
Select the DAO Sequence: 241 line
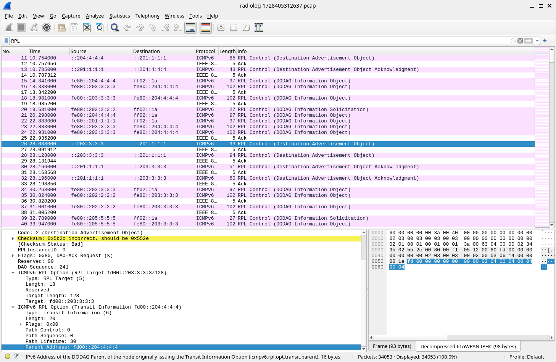181,267
